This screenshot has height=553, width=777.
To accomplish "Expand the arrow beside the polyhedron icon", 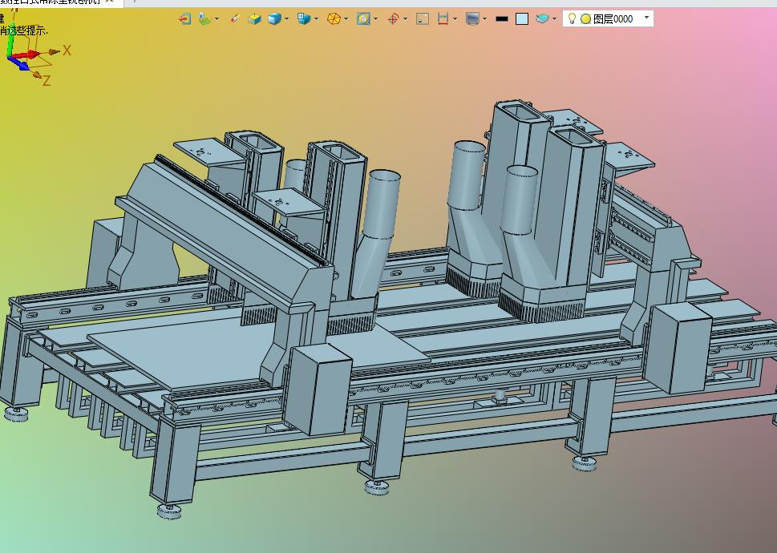I will [x=346, y=18].
